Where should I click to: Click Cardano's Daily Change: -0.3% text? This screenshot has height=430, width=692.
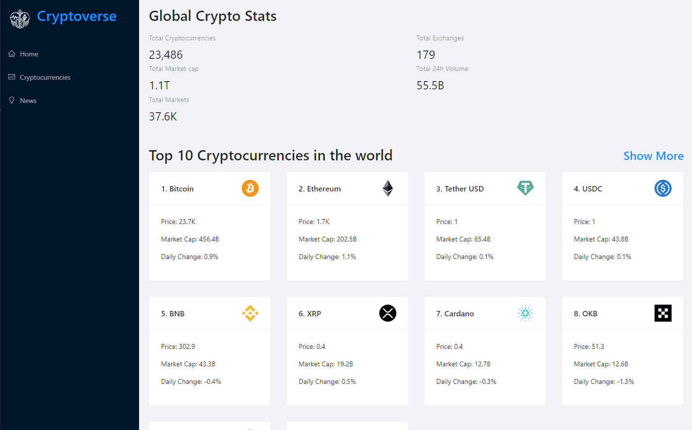(x=466, y=381)
